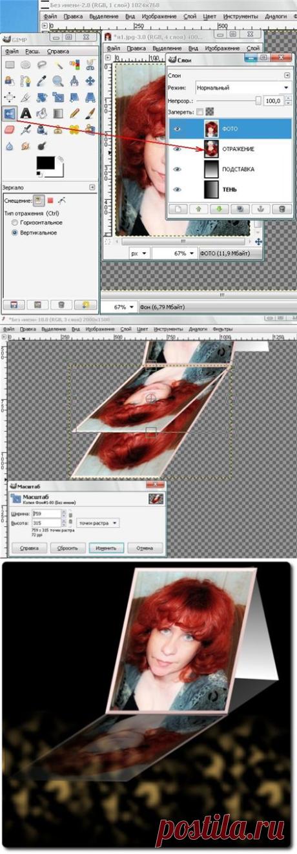The width and height of the screenshot is (297, 854).
Task: Select the Blend gradient tool
Action: [x=58, y=113]
